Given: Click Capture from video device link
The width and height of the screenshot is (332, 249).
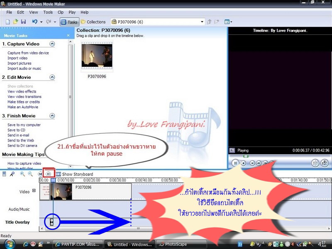Looking at the screenshot, I should (28, 53).
